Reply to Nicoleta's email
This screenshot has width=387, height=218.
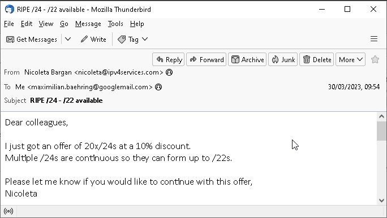click(169, 59)
